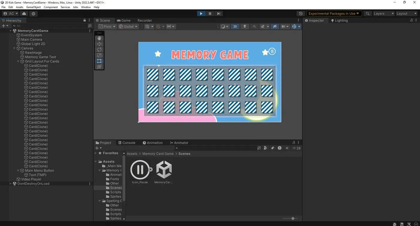Image resolution: width=420 pixels, height=226 pixels.
Task: Collapse the Canvas object in Hierarchy
Action: click(14, 48)
